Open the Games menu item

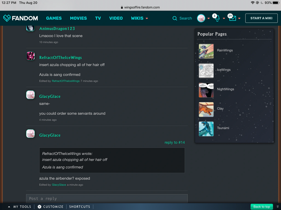(54, 18)
